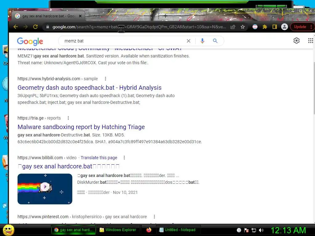
Task: Reload the page with the refresh icon
Action: [x=35, y=27]
